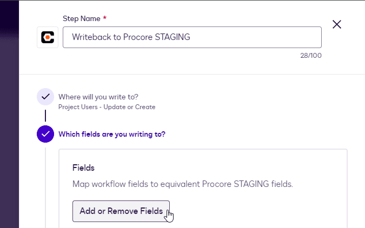Click the "Map workflow fields" description text

click(182, 184)
